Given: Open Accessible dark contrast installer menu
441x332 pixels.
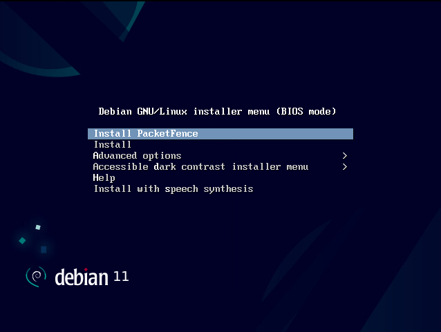Looking at the screenshot, I should tap(200, 166).
